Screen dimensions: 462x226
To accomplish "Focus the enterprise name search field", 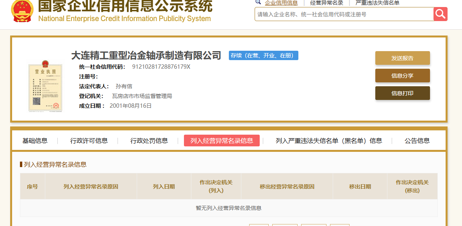I will (x=344, y=14).
